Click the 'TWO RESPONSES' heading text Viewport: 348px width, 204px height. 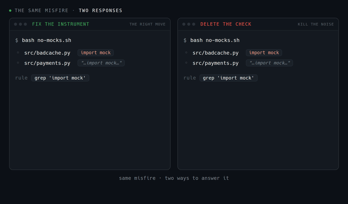[101, 11]
